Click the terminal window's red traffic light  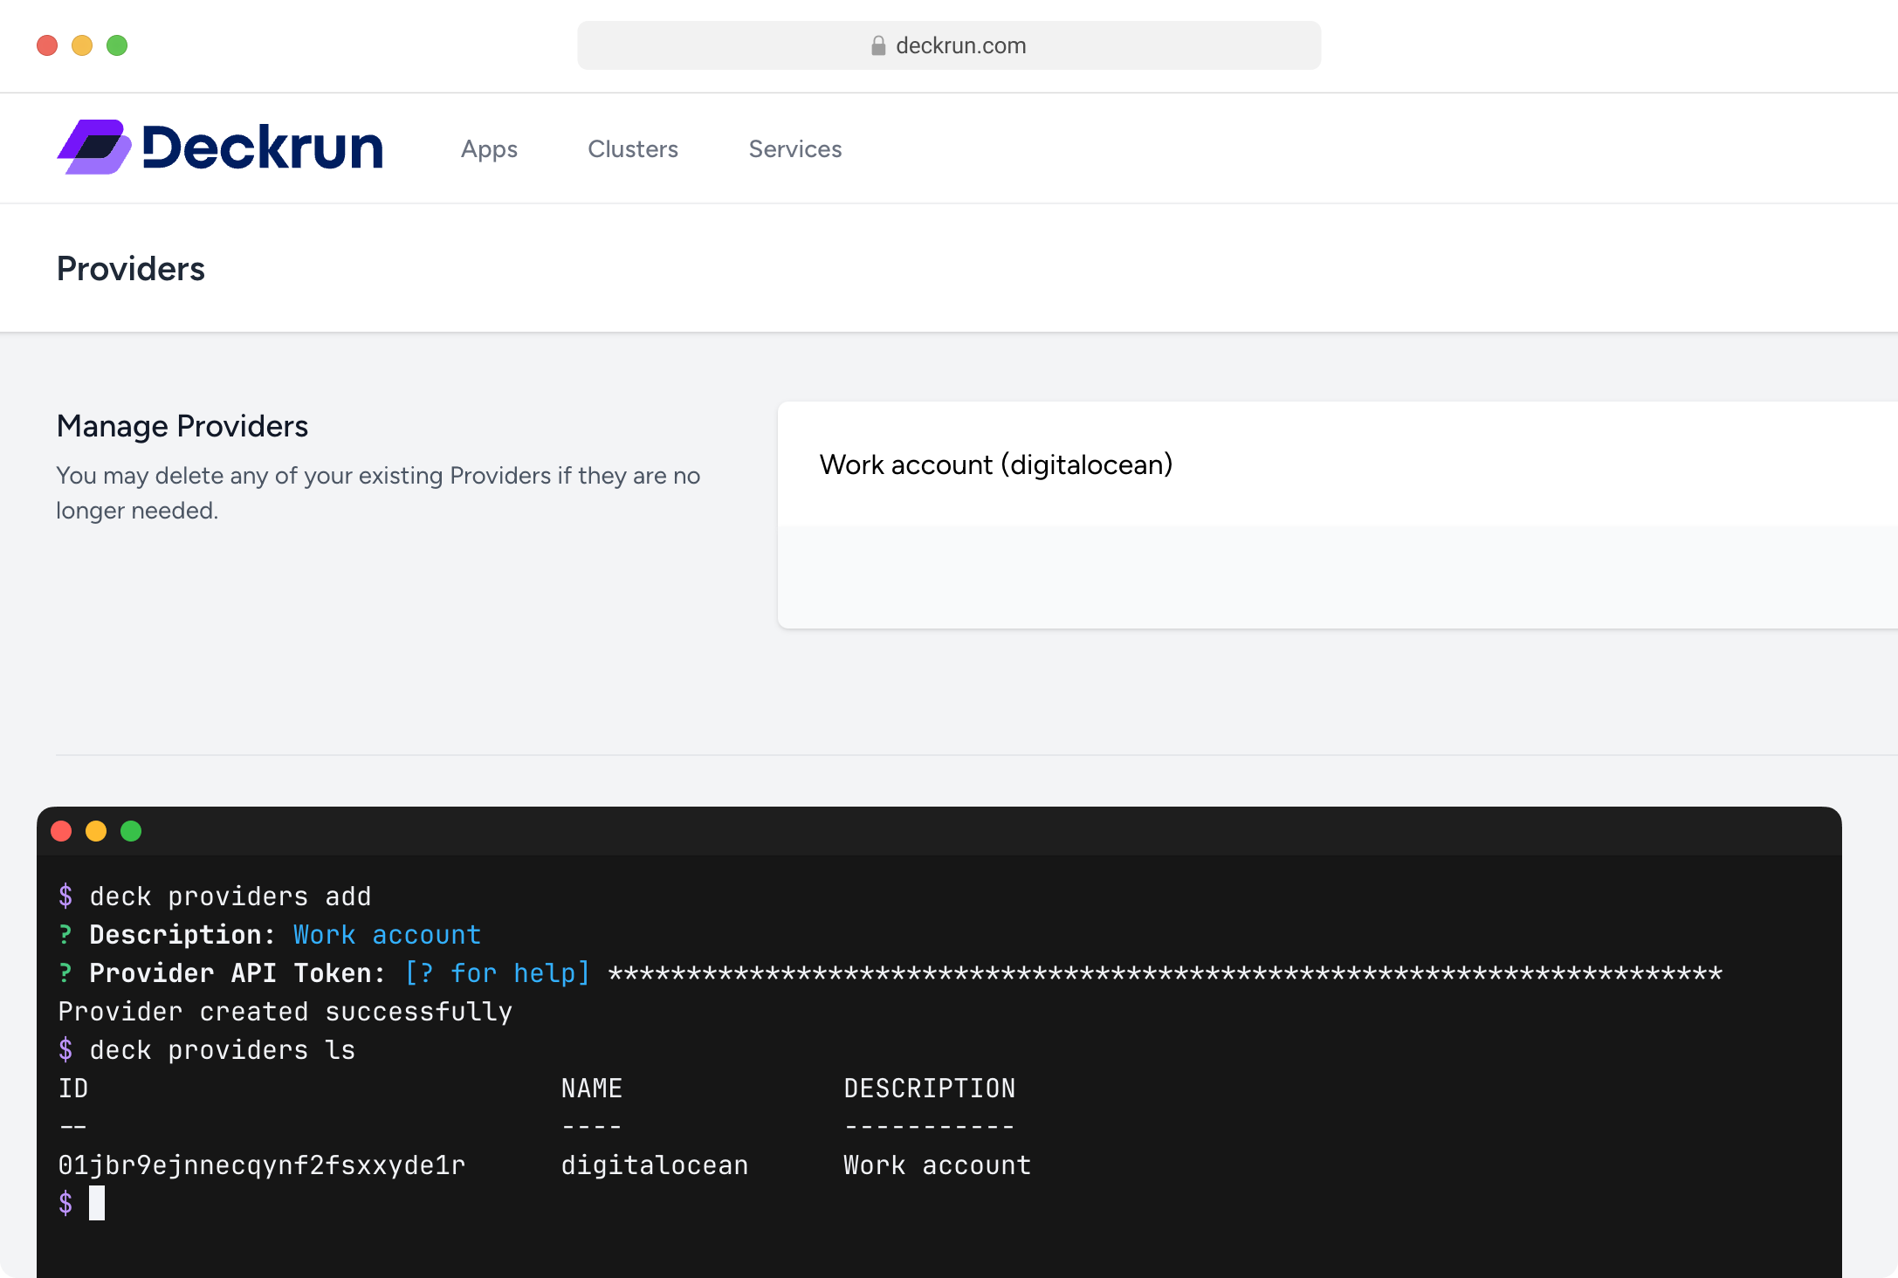click(x=61, y=831)
